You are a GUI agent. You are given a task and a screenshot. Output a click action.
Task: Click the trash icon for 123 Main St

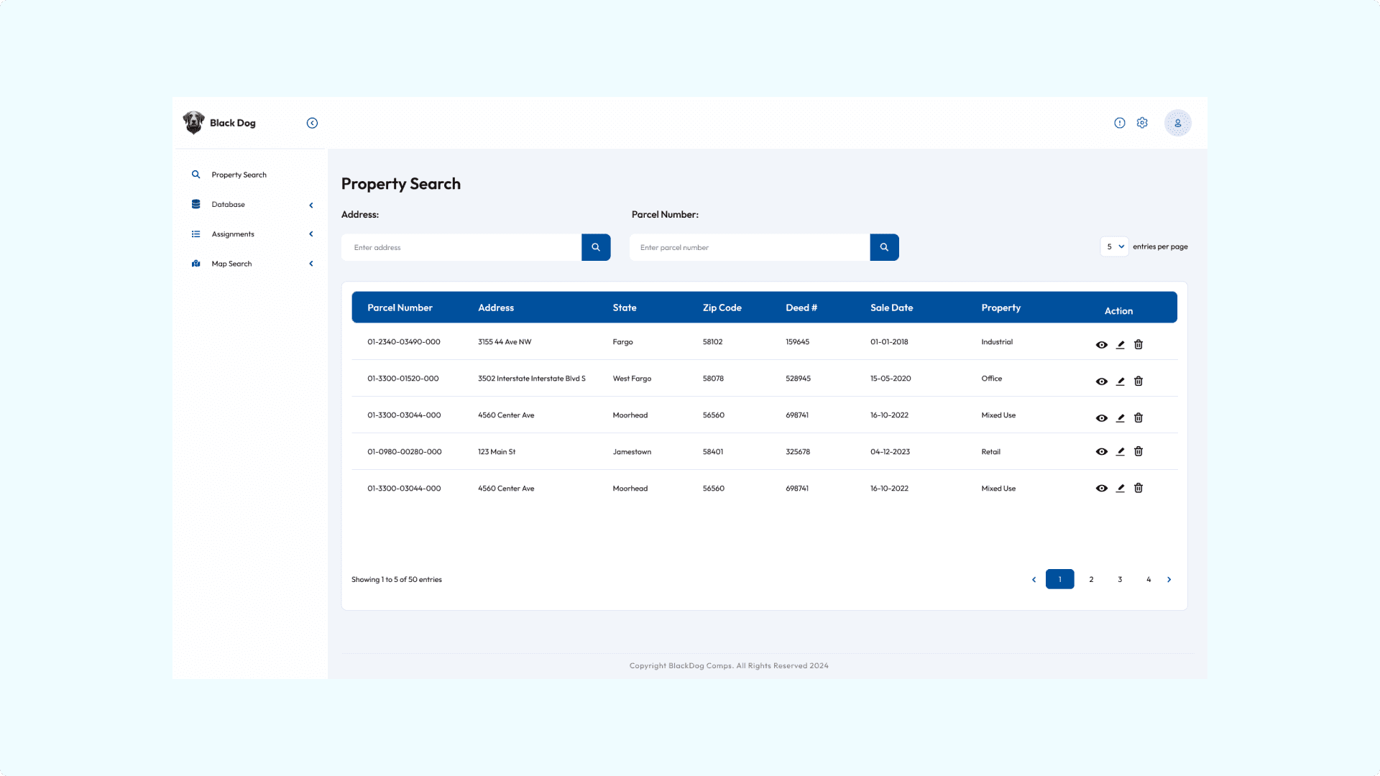pos(1138,452)
